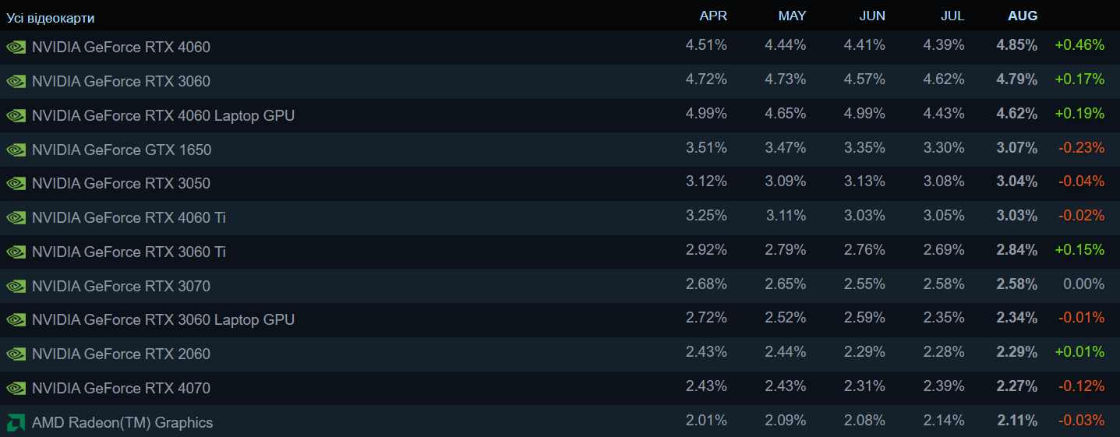
Task: Click the AMD logo beside Radeon Graphics
Action: 16,422
